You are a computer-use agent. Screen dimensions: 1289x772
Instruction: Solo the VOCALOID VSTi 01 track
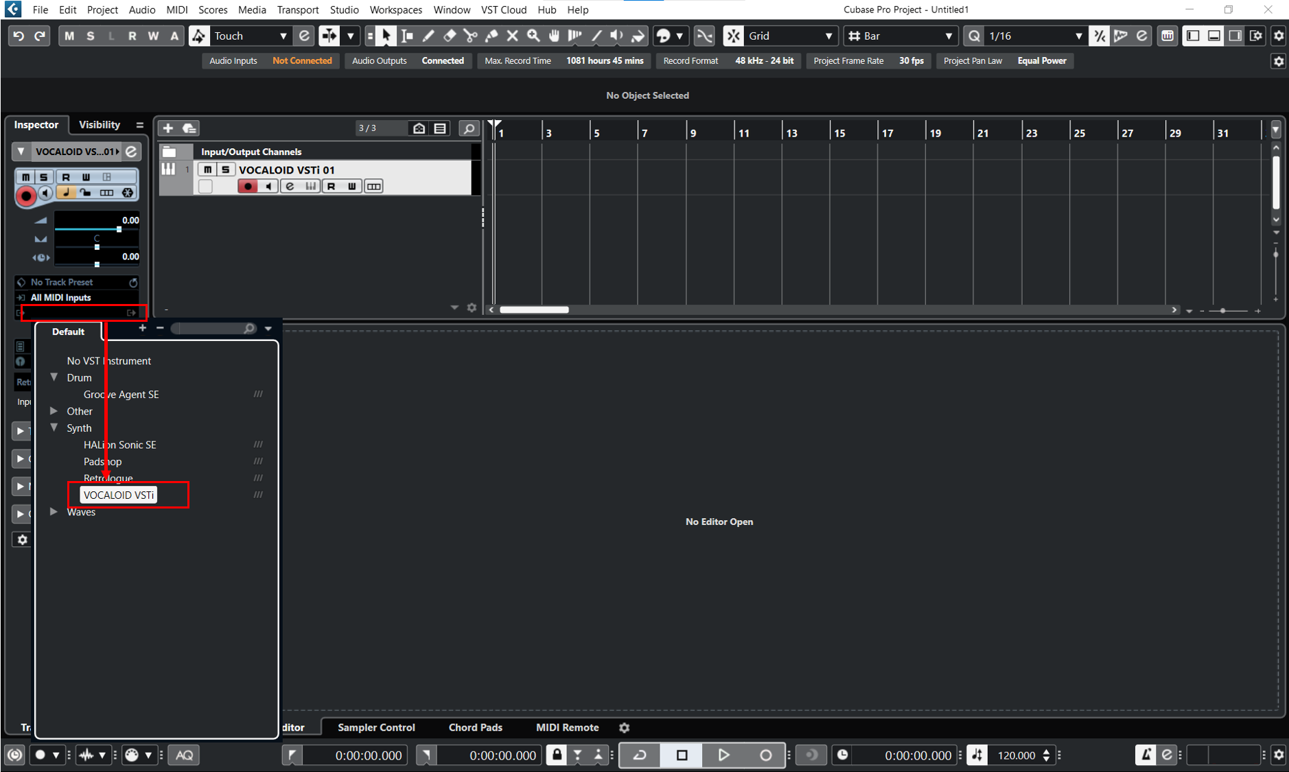[225, 169]
